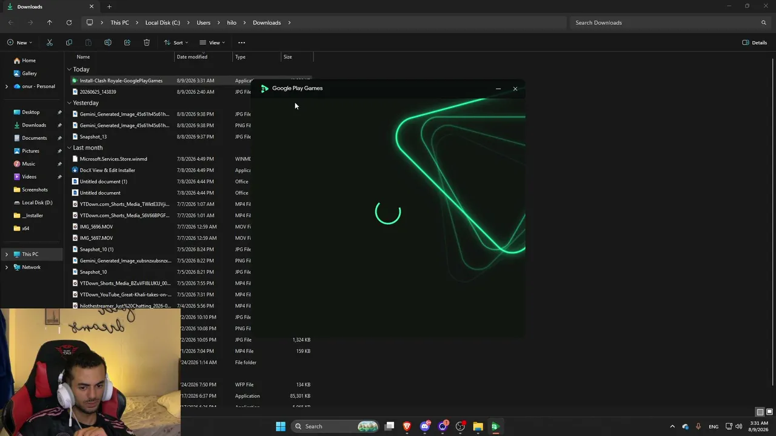Open the clock and date flyout
The width and height of the screenshot is (776, 436).
click(x=759, y=426)
